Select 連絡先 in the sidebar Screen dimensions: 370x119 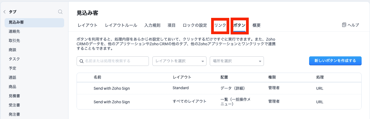(14, 31)
